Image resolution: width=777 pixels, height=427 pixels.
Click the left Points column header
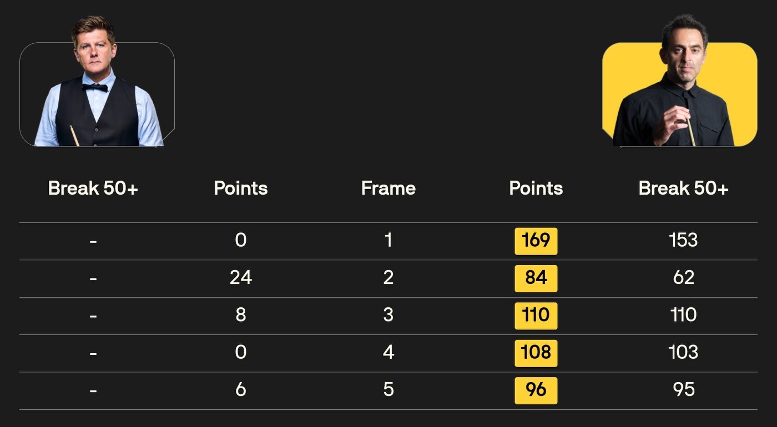pyautogui.click(x=240, y=189)
